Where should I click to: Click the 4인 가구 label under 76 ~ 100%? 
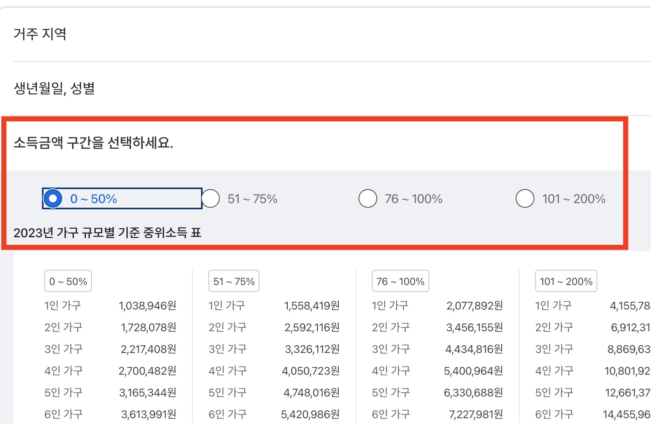[x=390, y=370]
